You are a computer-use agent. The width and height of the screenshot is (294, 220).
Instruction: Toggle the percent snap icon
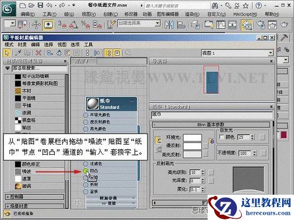coord(85,25)
